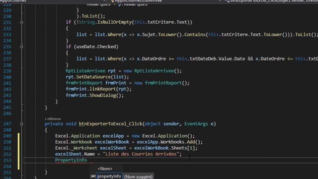Click the '(Nom suggéré)' label in the popup
318x179 pixels.
click(x=138, y=177)
